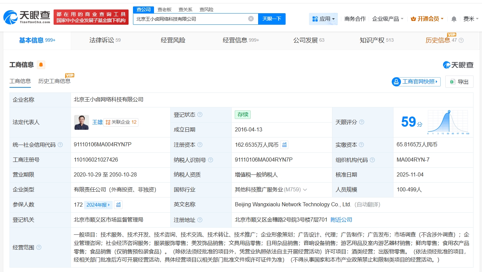Clear the search box with X icon

pos(251,19)
